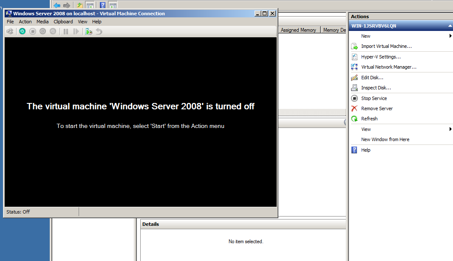Toggle the console tree visibility in the toolbar
Screen dimensions: 453x261
tap(90, 5)
